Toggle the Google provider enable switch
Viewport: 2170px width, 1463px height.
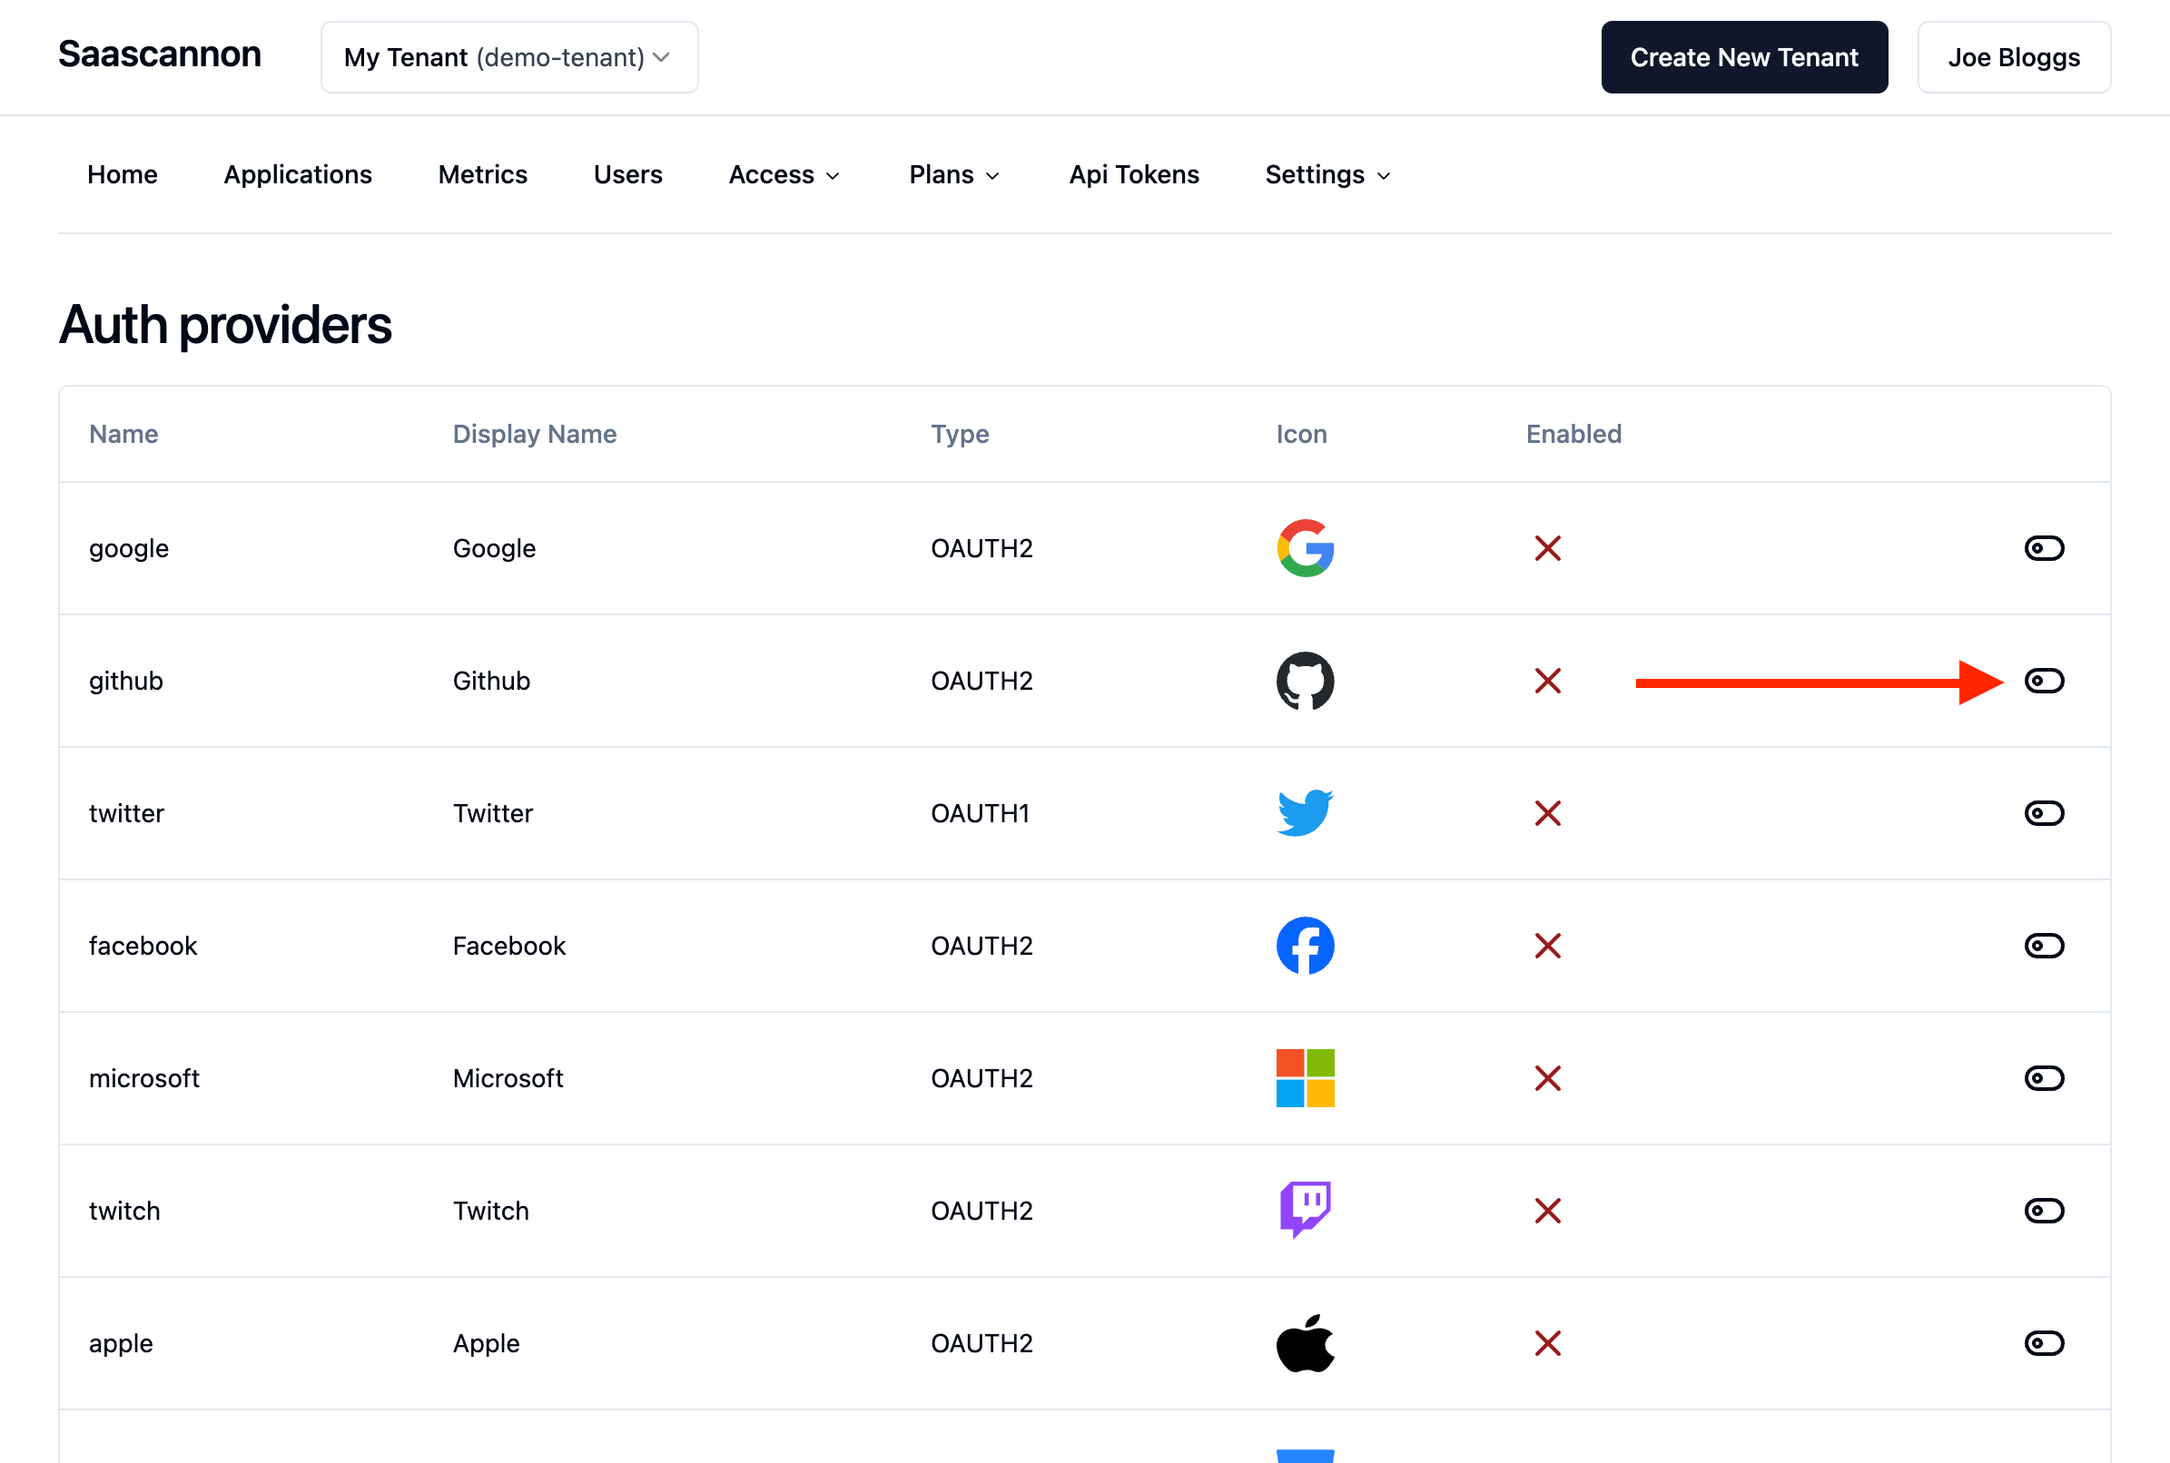coord(2045,547)
